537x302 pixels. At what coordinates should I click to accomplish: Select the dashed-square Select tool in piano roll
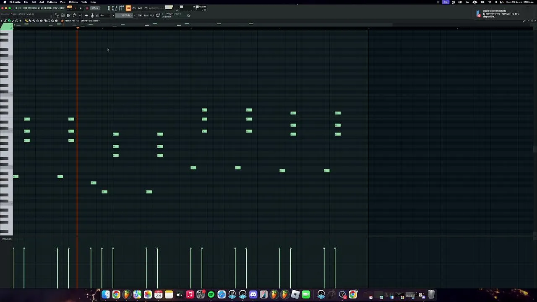[x=49, y=21]
